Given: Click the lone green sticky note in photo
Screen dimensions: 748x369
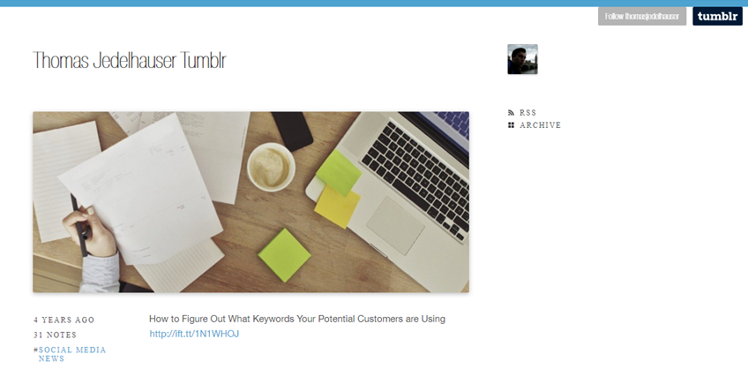Looking at the screenshot, I should point(284,255).
